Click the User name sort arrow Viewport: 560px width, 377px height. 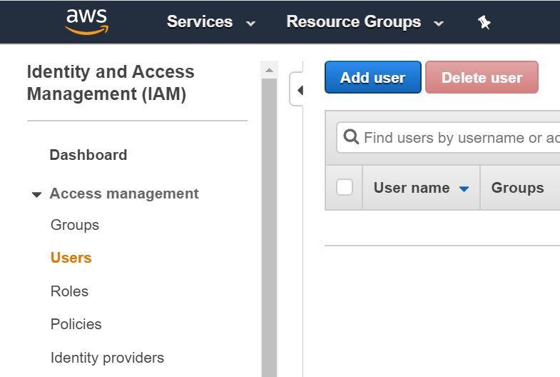(464, 188)
